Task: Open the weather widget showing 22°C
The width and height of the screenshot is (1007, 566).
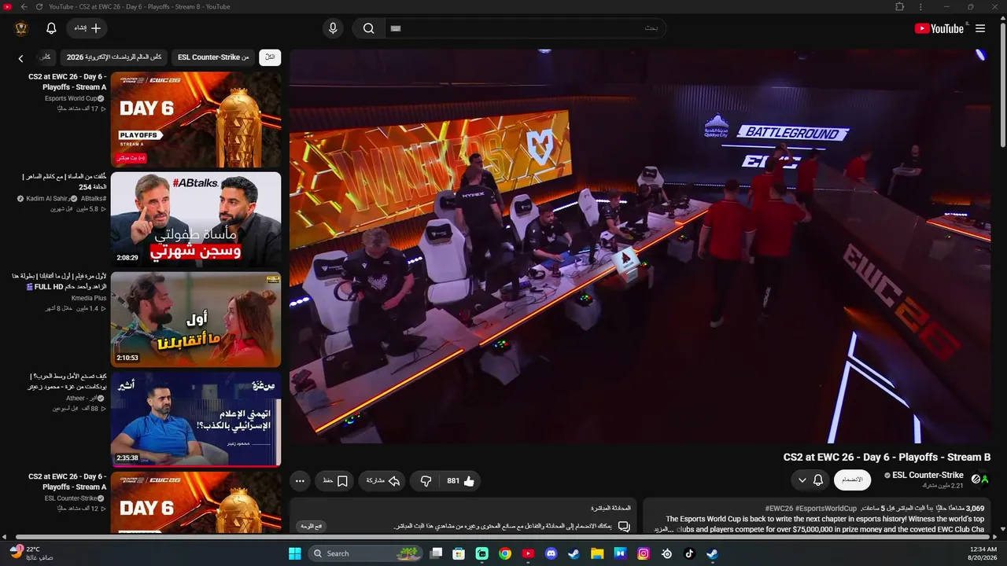Action: [x=31, y=553]
